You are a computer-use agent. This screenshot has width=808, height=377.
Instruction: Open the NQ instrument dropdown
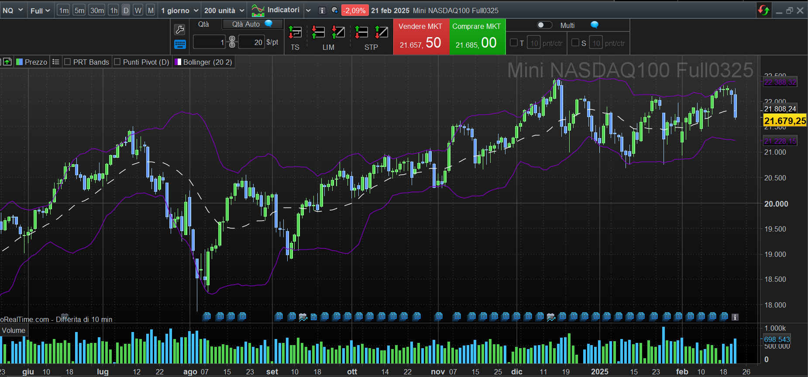point(13,10)
